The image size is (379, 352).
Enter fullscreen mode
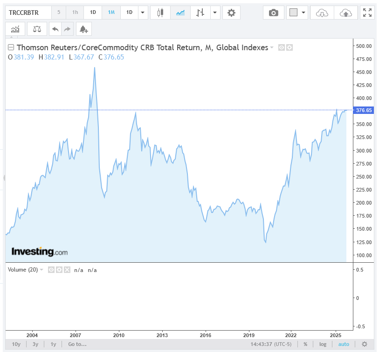pyautogui.click(x=367, y=13)
